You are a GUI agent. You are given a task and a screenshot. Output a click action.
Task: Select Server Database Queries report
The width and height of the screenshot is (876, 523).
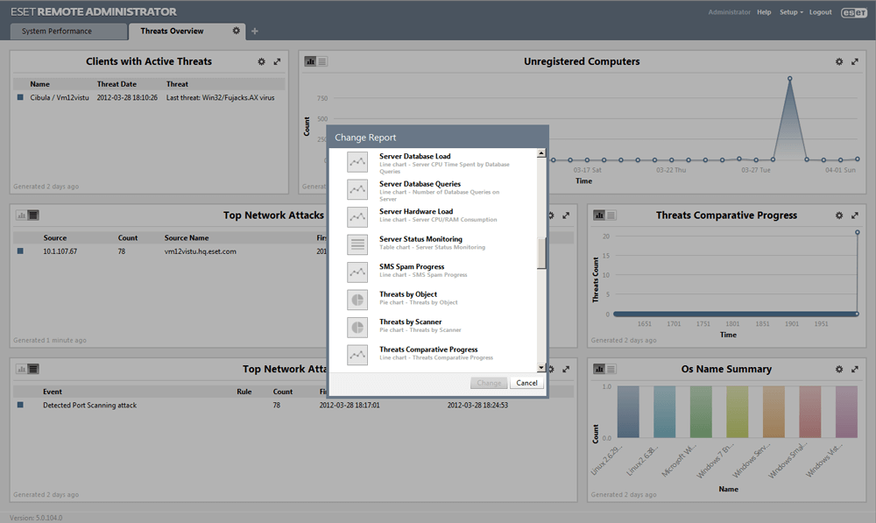click(433, 190)
